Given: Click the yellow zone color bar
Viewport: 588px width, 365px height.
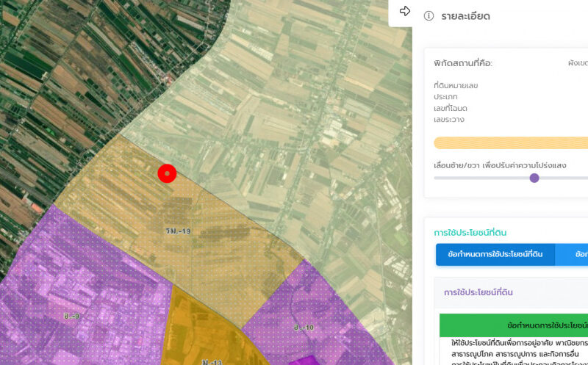Looking at the screenshot, I should coord(511,142).
